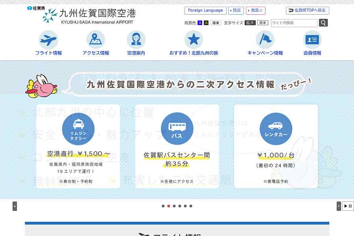Open the 防災 link
The width and height of the screenshot is (354, 236).
(236, 10)
